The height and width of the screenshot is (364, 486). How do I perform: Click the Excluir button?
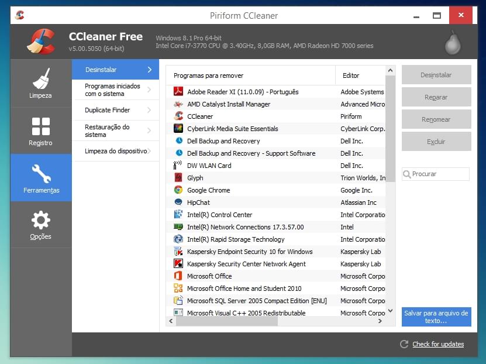coord(436,142)
